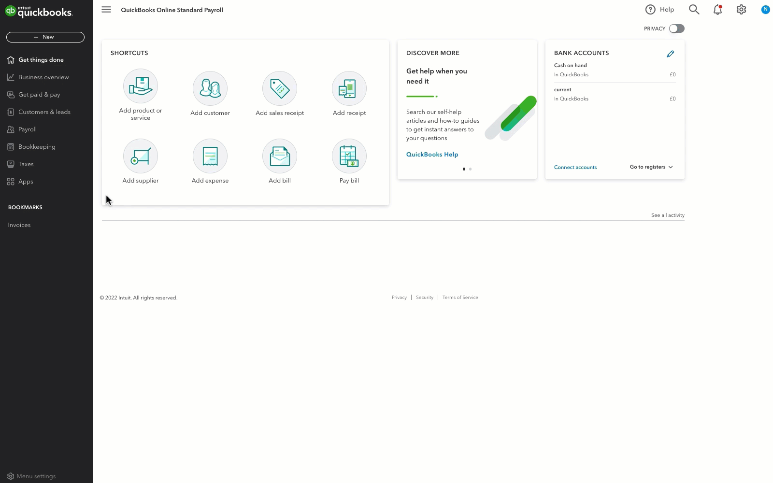Click the Add sales receipt icon
This screenshot has width=773, height=483.
[x=280, y=88]
